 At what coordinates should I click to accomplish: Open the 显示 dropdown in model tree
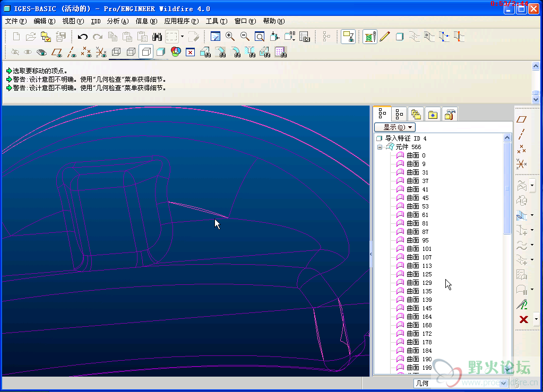point(395,127)
